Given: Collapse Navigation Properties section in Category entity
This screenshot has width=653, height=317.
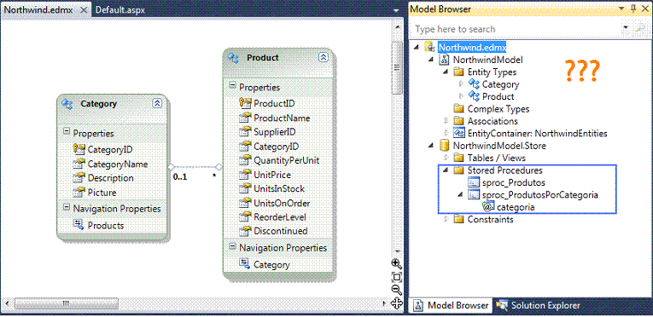Looking at the screenshot, I should tap(67, 207).
